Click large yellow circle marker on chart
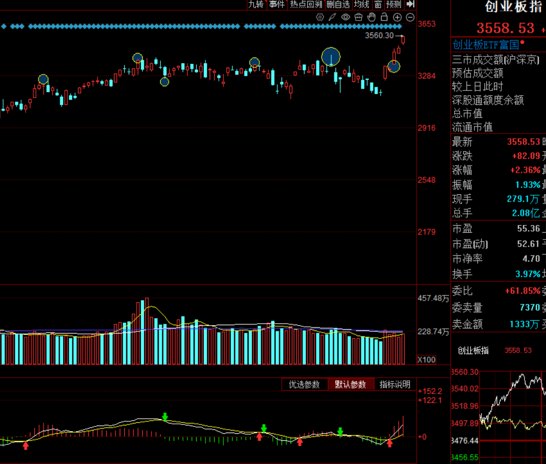This screenshot has height=464, width=546. 331,57
